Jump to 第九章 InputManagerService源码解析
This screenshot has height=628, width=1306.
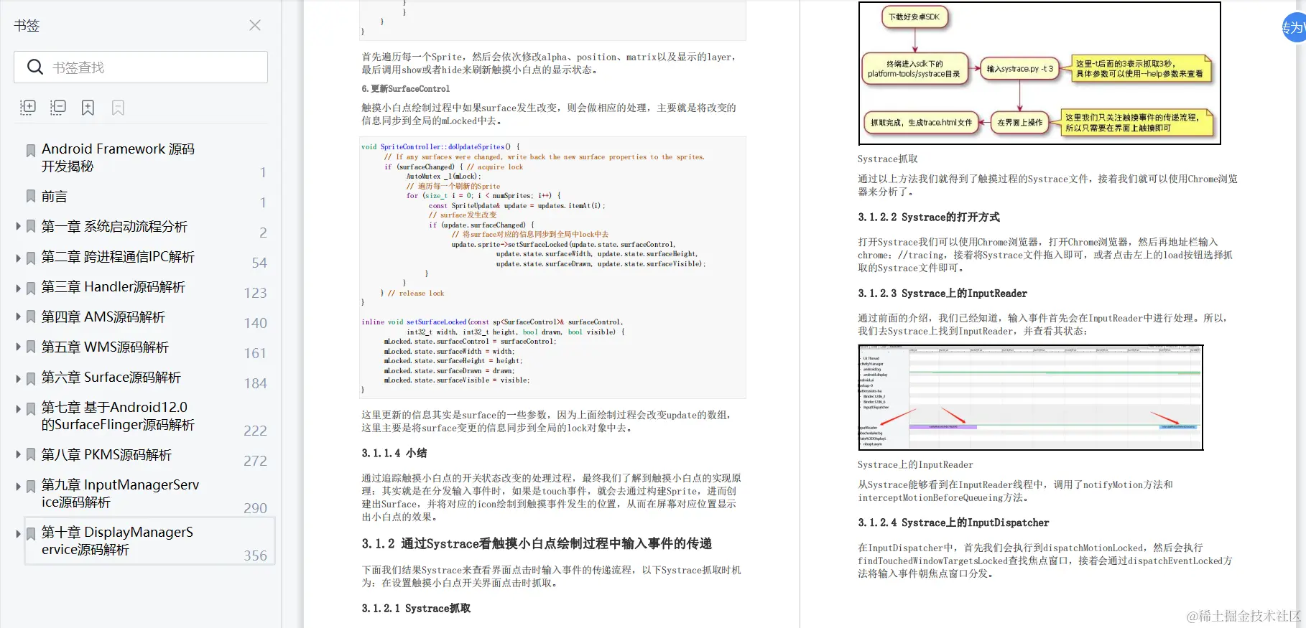click(120, 493)
